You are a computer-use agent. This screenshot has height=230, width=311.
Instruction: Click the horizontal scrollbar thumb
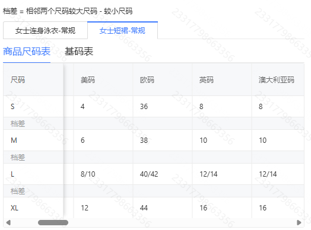click(53, 222)
